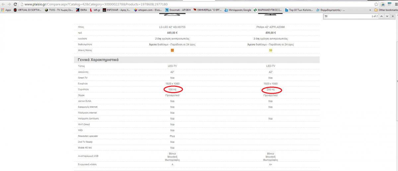The width and height of the screenshot is (398, 171).
Task: Open the Apps bookmark shortcut
Action: coord(6,10)
